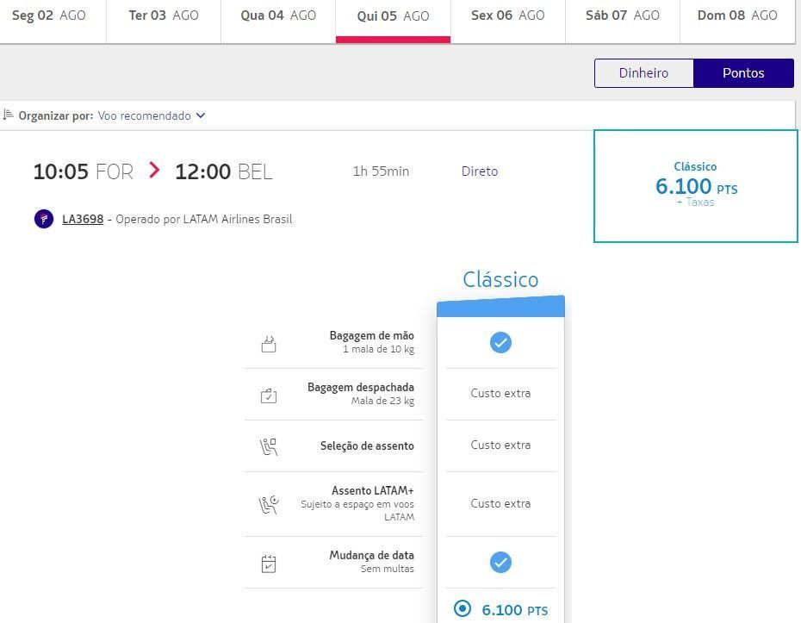The height and width of the screenshot is (623, 801).
Task: Click the blue checkmark for Bagagem de mão
Action: click(500, 342)
